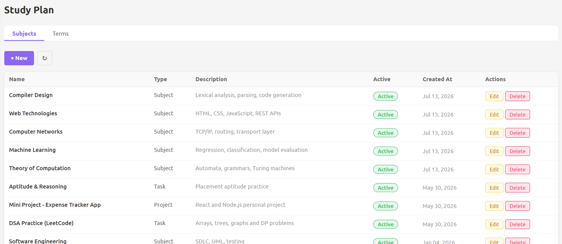Viewport: 562px width, 244px height.
Task: Delete the Machine Learning row
Action: tap(517, 151)
